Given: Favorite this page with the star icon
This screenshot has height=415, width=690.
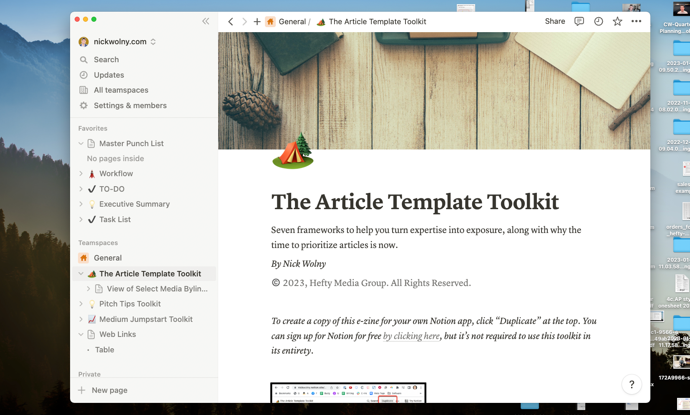Looking at the screenshot, I should coord(618,21).
